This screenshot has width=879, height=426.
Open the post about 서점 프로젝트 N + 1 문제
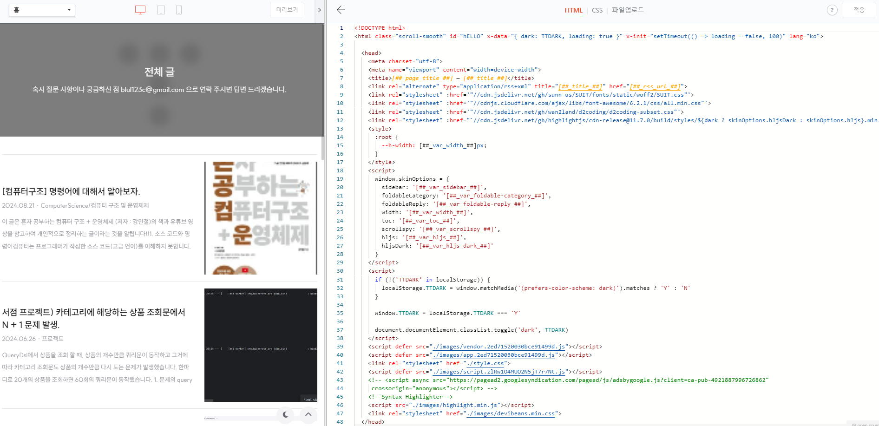[94, 318]
